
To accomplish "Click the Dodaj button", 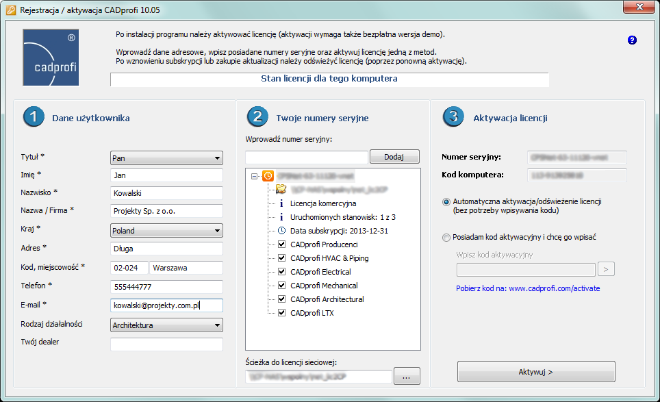I will [394, 157].
